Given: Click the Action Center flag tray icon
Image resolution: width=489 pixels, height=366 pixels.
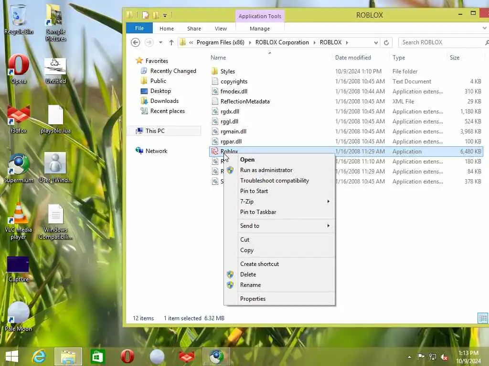Looking at the screenshot, I should (421, 356).
